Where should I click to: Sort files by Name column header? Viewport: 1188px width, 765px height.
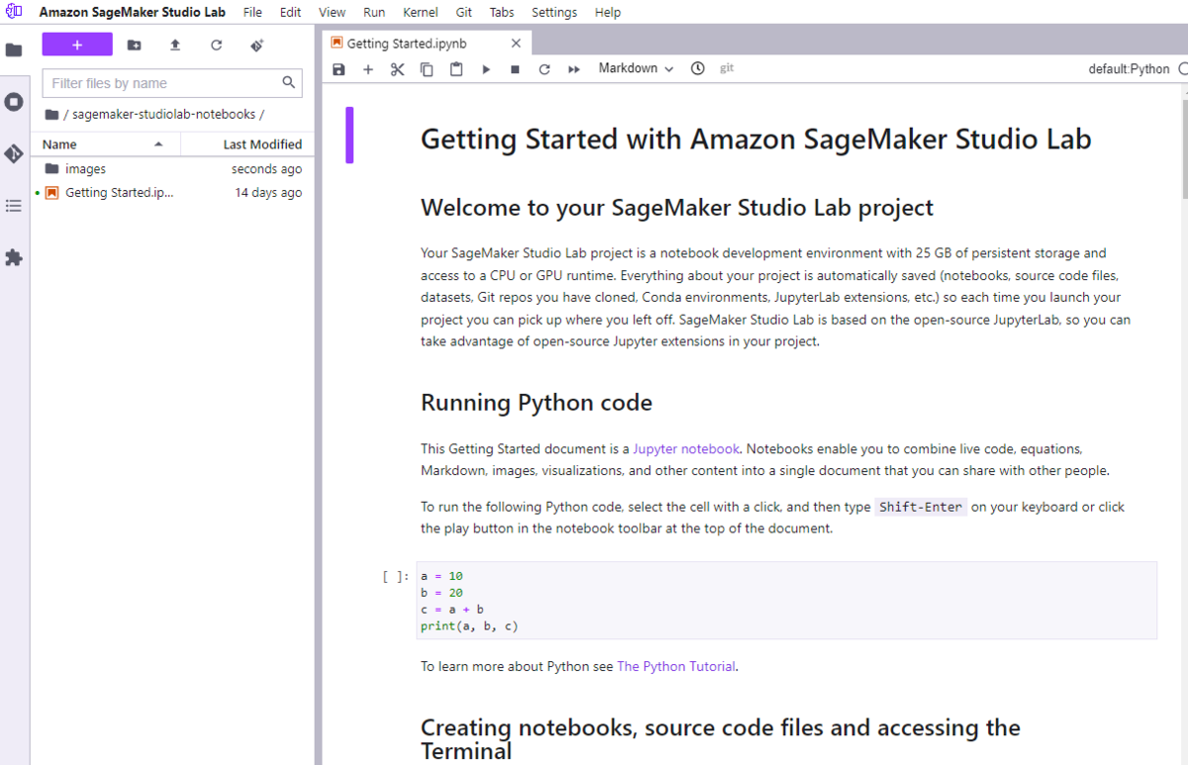click(105, 144)
